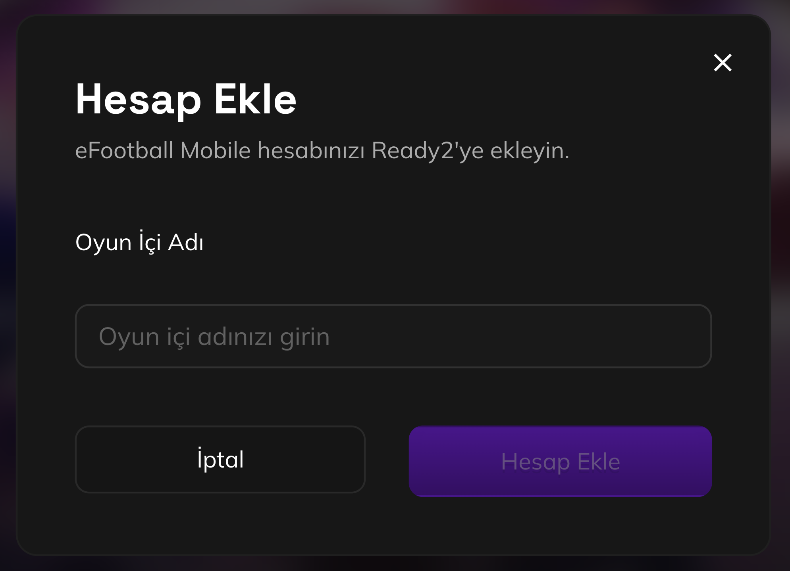Click inside the rounded game name input
790x571 pixels.
click(393, 336)
